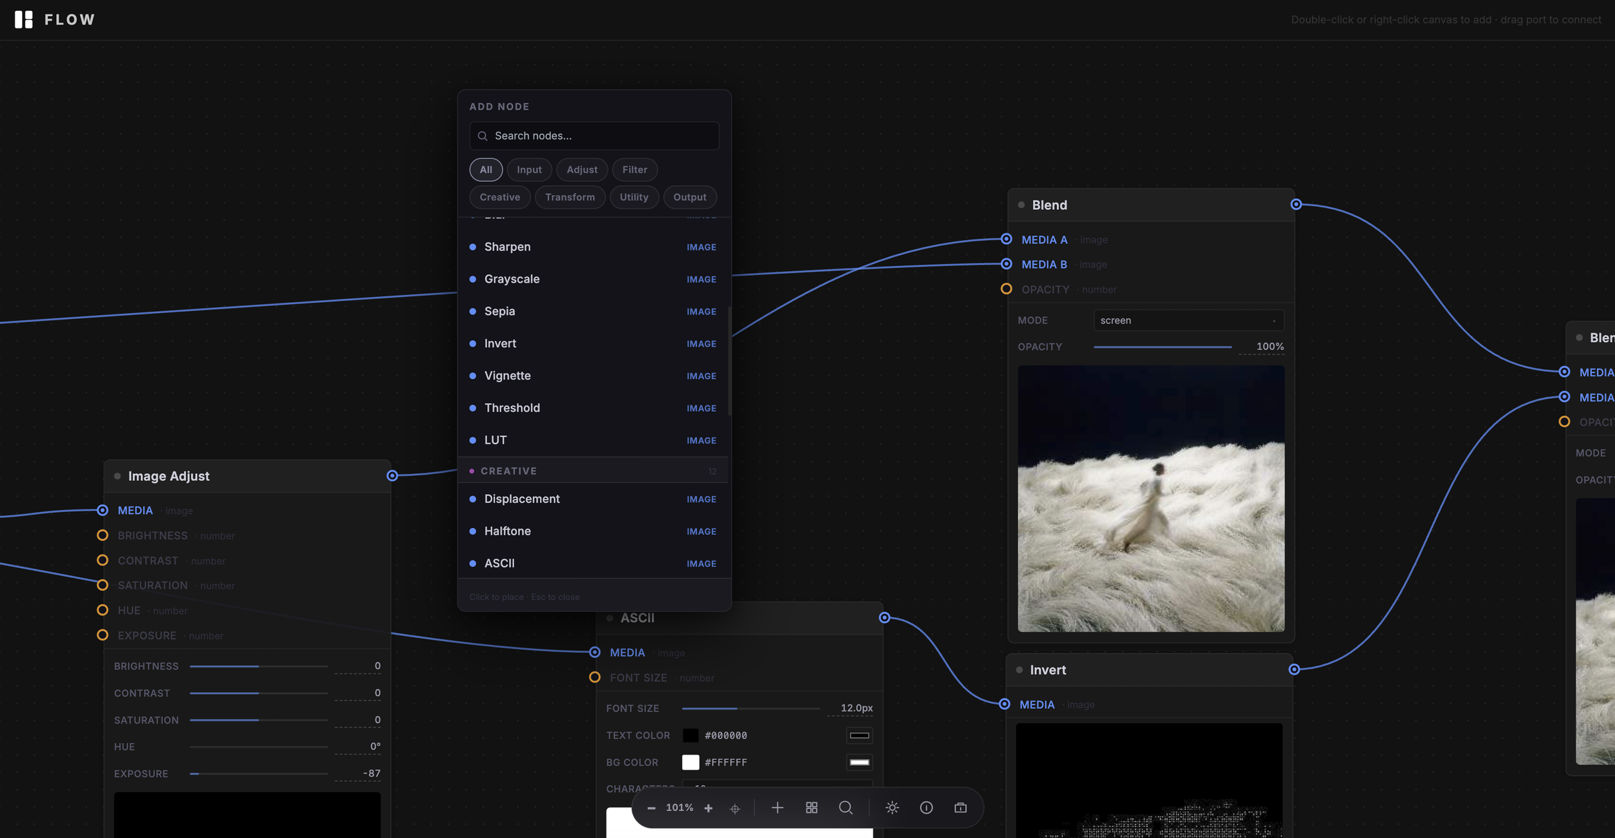The image size is (1615, 838).
Task: Choose Halftone in the Add Node list
Action: coord(593,532)
